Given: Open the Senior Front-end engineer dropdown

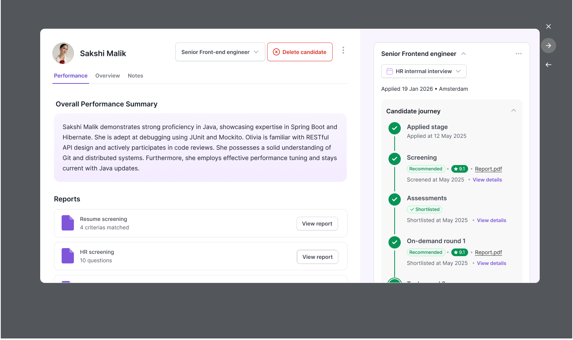Looking at the screenshot, I should [x=220, y=52].
